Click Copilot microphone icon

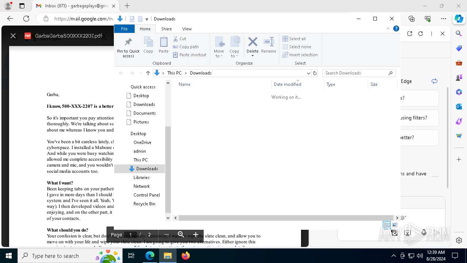click(x=424, y=233)
